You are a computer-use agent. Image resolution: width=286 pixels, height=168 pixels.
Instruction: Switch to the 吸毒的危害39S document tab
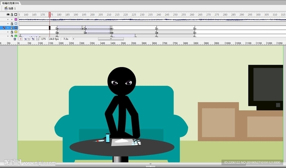click(10, 3)
